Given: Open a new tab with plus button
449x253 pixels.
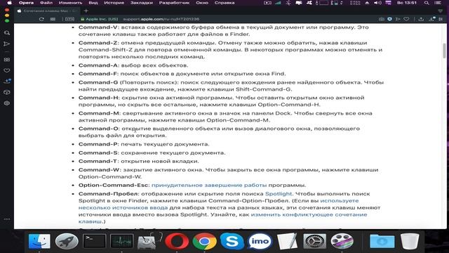Looking at the screenshot, I should pyautogui.click(x=86, y=11).
